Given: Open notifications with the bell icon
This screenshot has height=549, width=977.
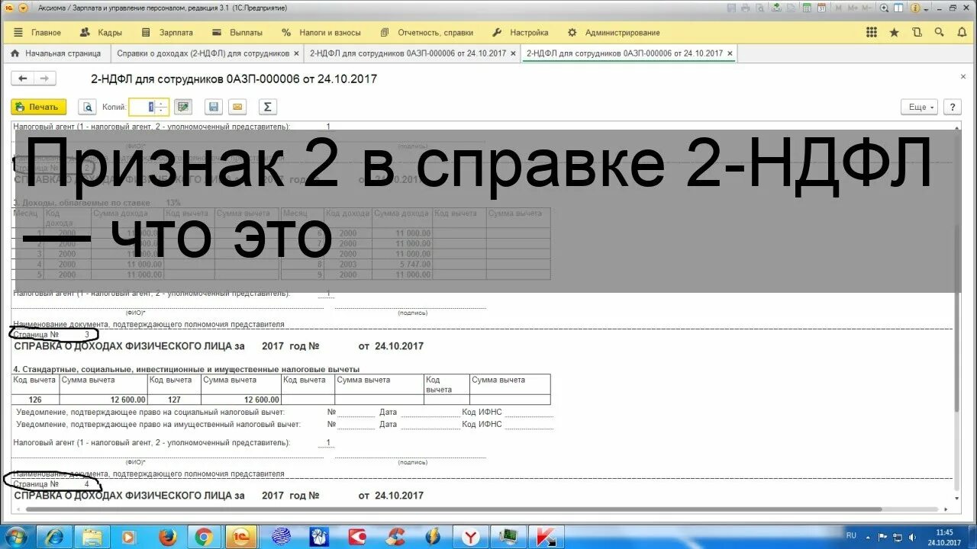Looking at the screenshot, I should pyautogui.click(x=962, y=33).
